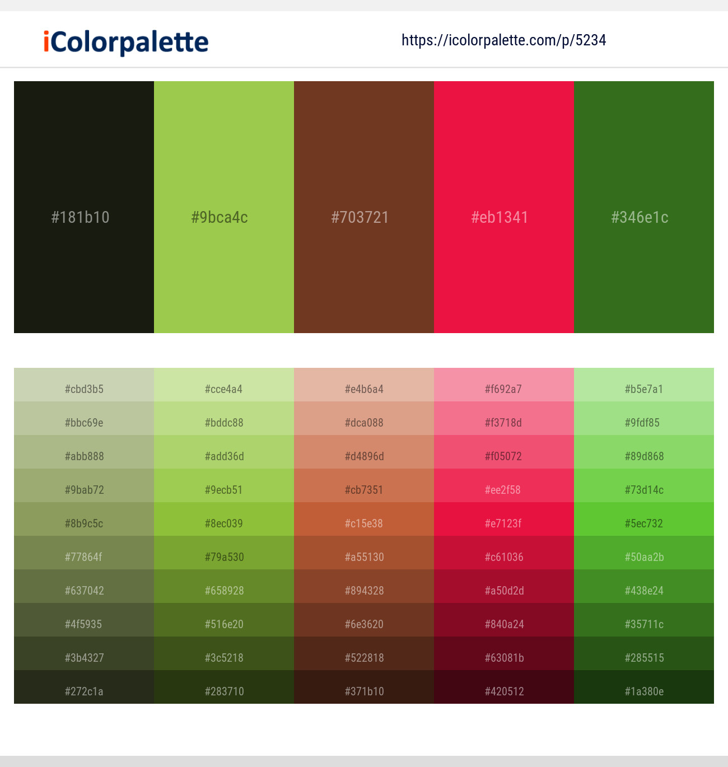This screenshot has width=728, height=767.
Task: Click the shade labeled #b5e7a1
Action: coord(643,389)
